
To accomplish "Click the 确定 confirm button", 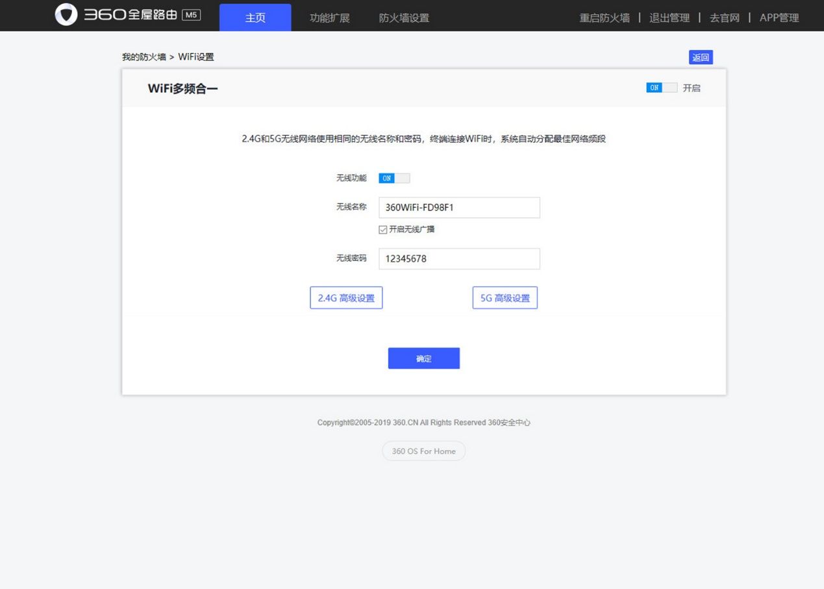I will [424, 358].
